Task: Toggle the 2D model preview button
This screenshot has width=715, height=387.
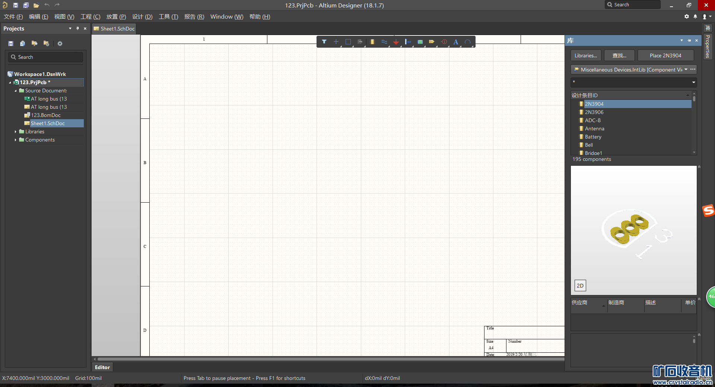Action: click(580, 286)
